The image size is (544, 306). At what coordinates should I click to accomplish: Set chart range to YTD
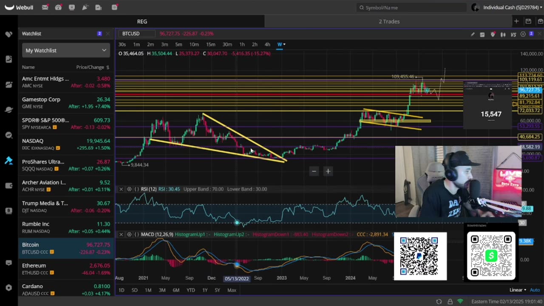pyautogui.click(x=191, y=290)
